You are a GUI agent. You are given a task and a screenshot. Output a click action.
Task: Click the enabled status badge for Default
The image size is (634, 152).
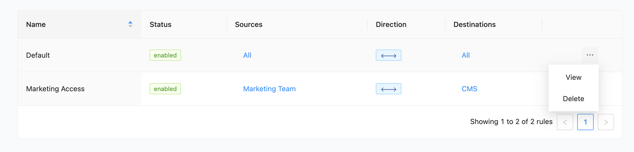(165, 55)
